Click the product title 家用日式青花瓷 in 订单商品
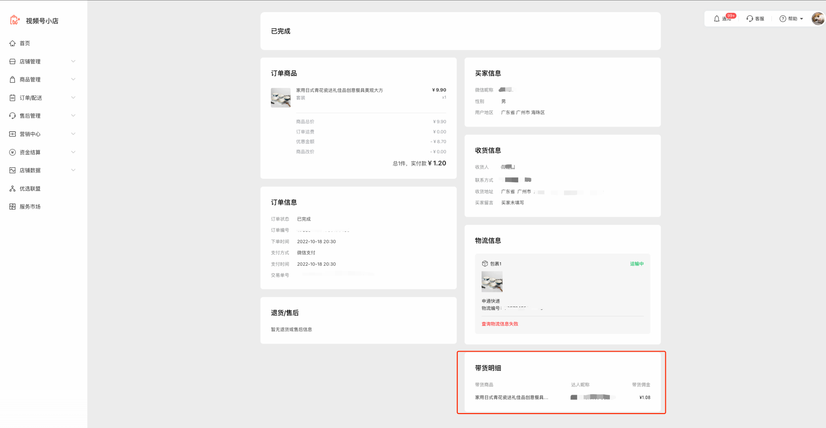The width and height of the screenshot is (826, 428). (339, 90)
